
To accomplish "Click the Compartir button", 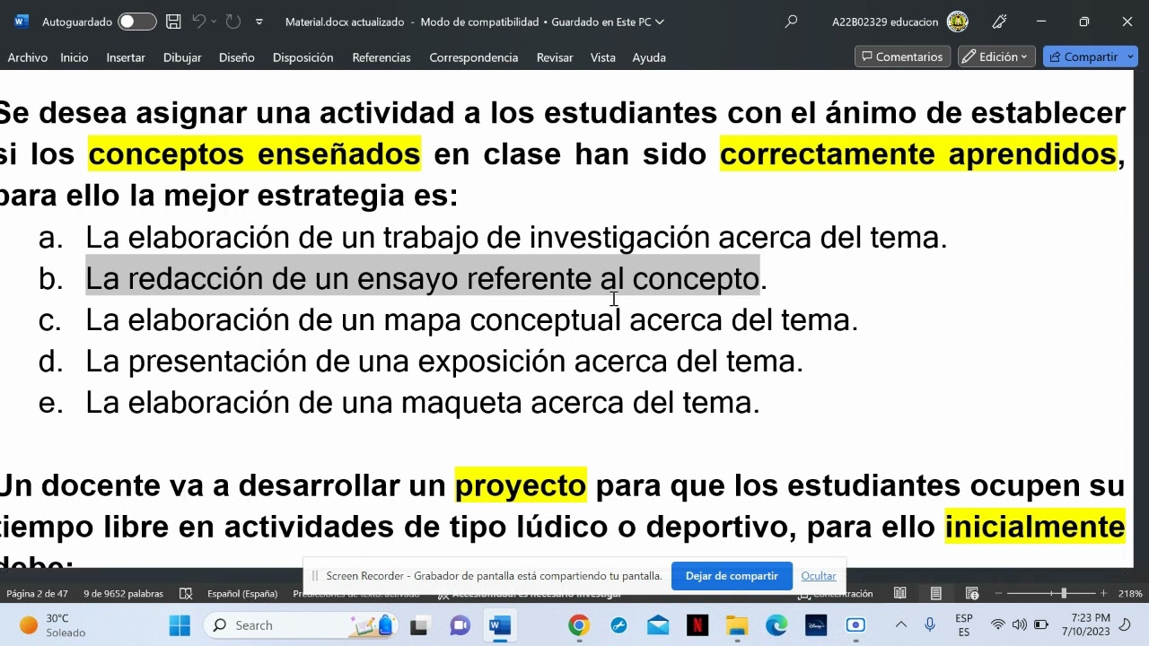I will point(1083,57).
